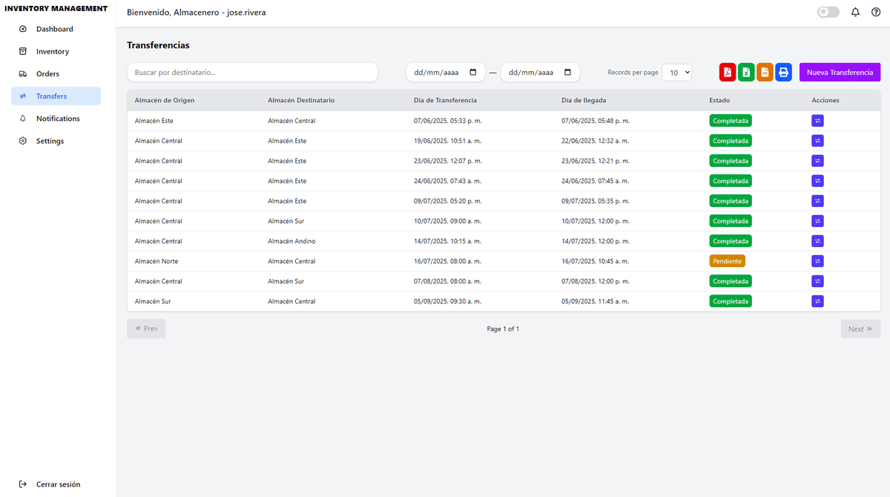Select the Transfers sidebar item
This screenshot has height=497, width=890.
(x=56, y=96)
